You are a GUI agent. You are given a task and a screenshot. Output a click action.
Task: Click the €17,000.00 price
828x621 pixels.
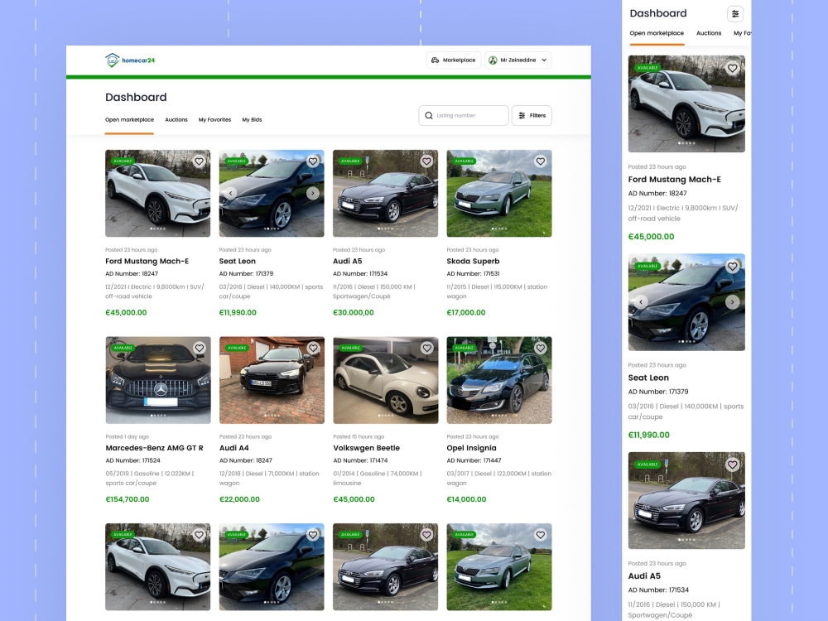click(465, 313)
